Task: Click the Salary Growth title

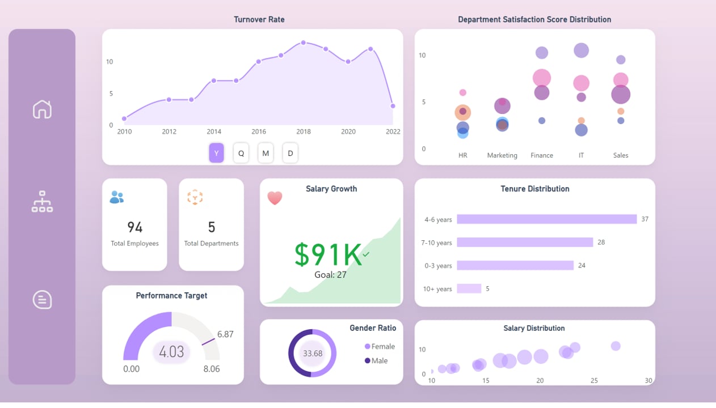Action: pos(331,189)
